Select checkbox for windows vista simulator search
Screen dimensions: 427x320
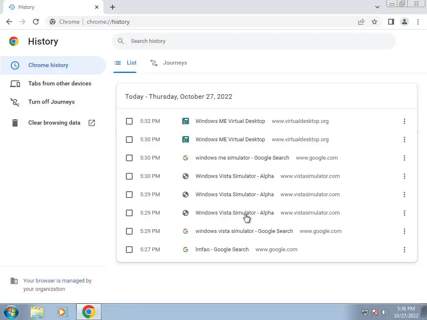129,231
